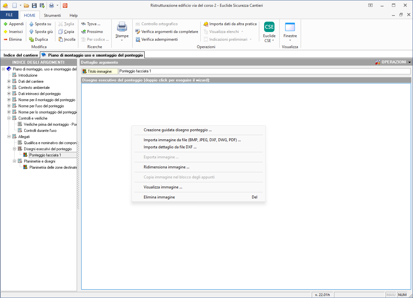Select Planimetria delle zone tree item
This screenshot has height=298, width=413.
[53, 167]
